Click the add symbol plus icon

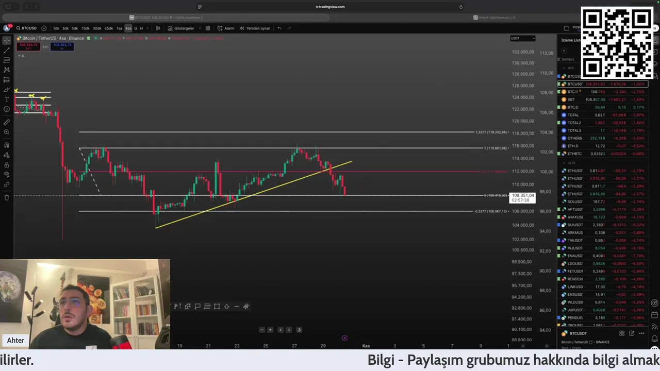click(44, 28)
